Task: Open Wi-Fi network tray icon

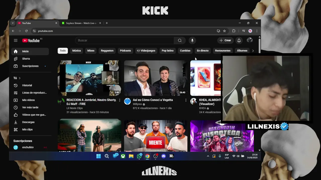Action: coord(234,156)
